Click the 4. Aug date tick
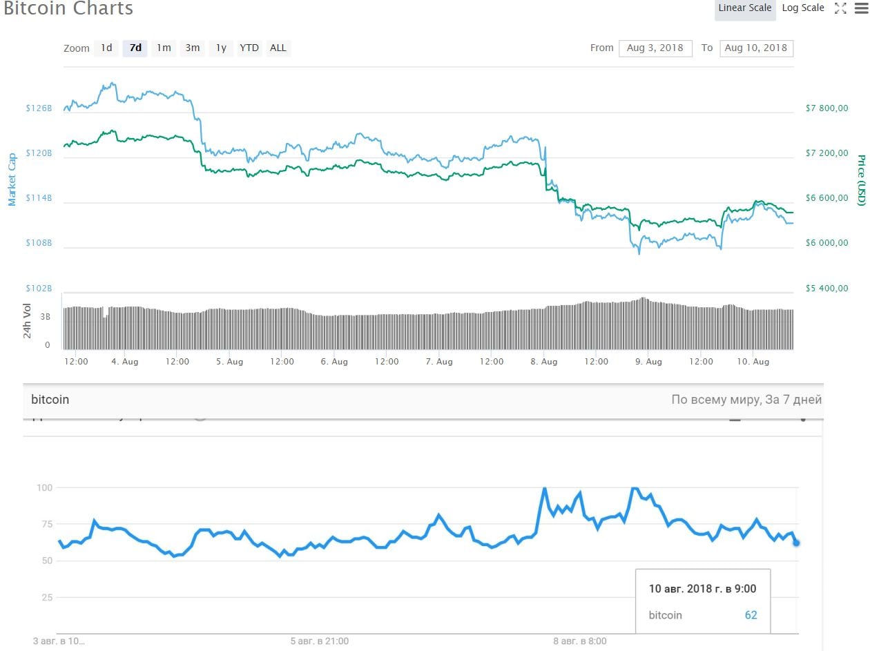Image resolution: width=870 pixels, height=651 pixels. pos(125,362)
